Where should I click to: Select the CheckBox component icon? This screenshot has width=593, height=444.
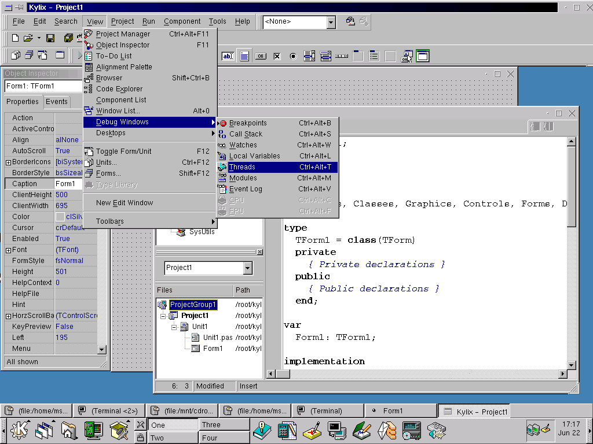[x=277, y=56]
